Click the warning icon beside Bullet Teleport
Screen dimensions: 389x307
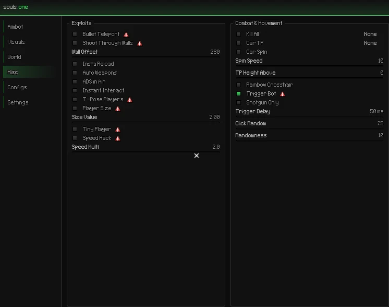(126, 34)
